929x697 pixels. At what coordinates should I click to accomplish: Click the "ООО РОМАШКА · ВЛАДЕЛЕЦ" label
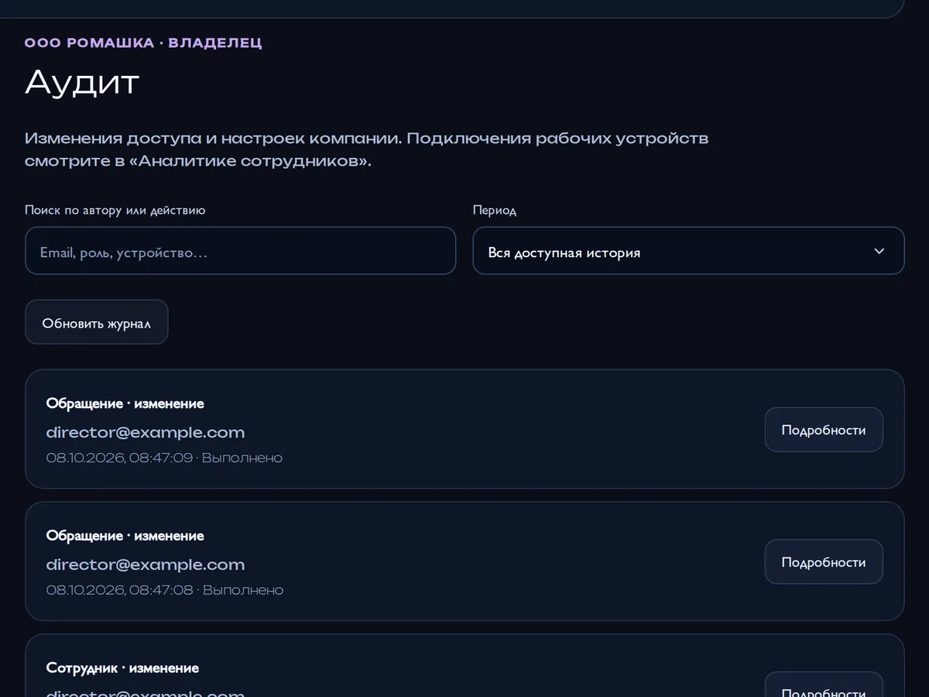coord(143,43)
